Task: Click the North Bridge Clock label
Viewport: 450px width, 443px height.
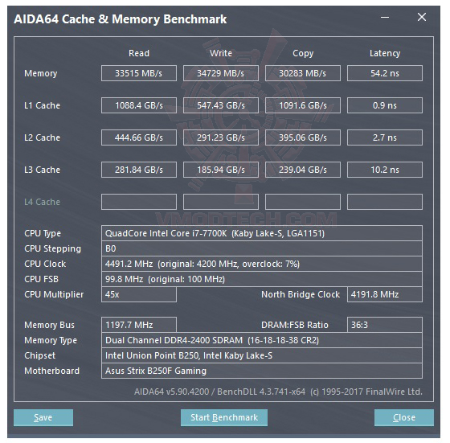Action: (x=301, y=294)
